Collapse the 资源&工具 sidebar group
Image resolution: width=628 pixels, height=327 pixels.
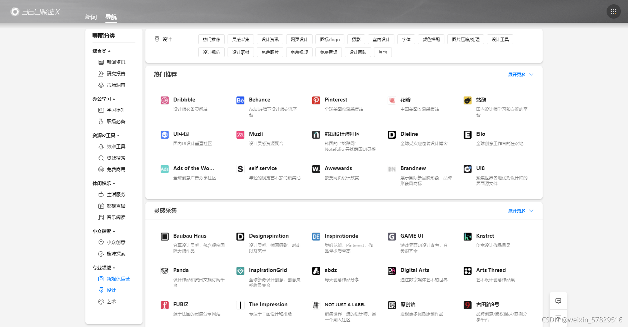pos(106,135)
